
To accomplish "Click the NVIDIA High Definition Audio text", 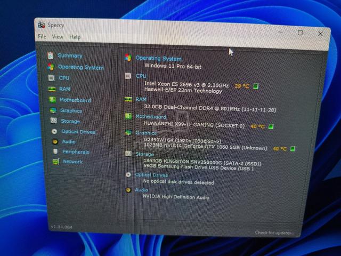I will 176,197.
